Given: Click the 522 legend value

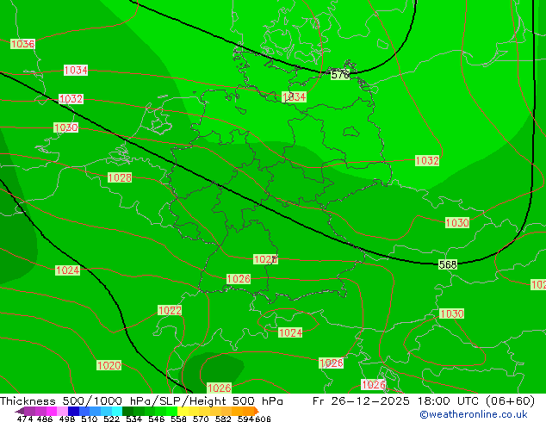Looking at the screenshot, I should [111, 419].
